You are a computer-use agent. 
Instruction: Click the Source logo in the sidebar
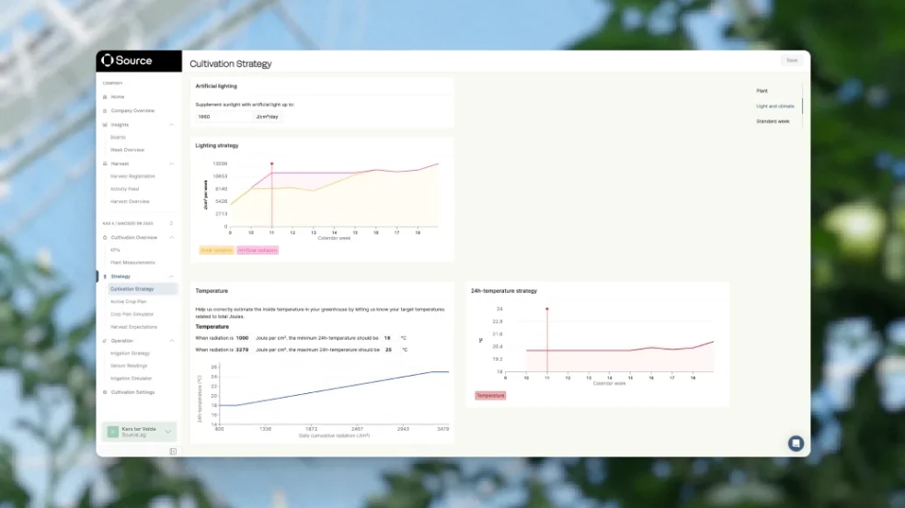coord(126,61)
